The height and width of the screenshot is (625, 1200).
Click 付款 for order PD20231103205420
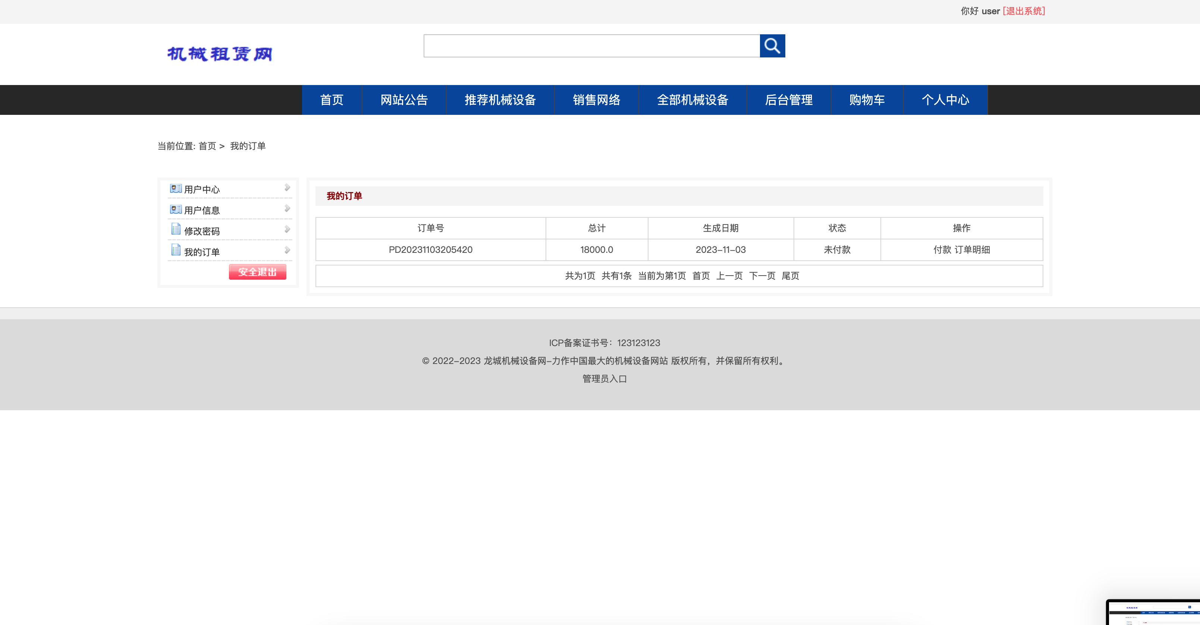(x=942, y=249)
